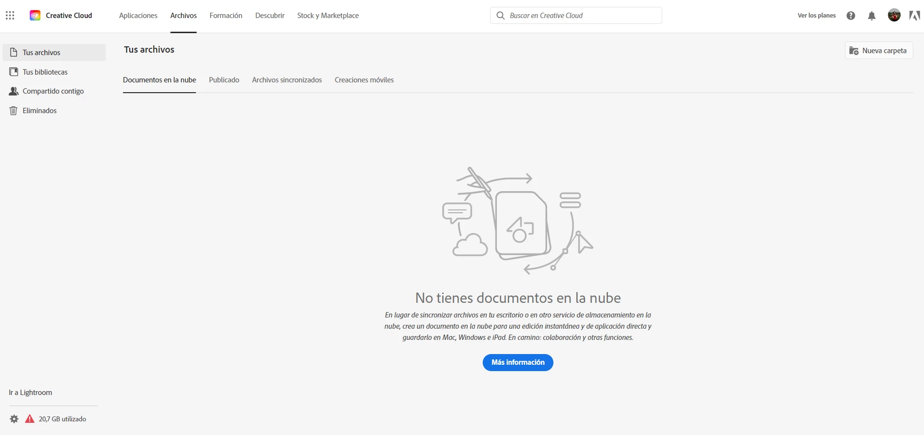This screenshot has height=435, width=924.
Task: Click the Adobe logo icon
Action: click(915, 16)
